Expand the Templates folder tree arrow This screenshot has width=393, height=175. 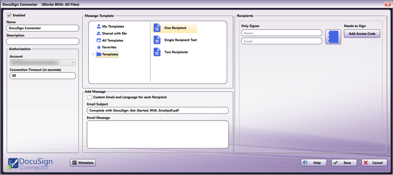pyautogui.click(x=93, y=54)
